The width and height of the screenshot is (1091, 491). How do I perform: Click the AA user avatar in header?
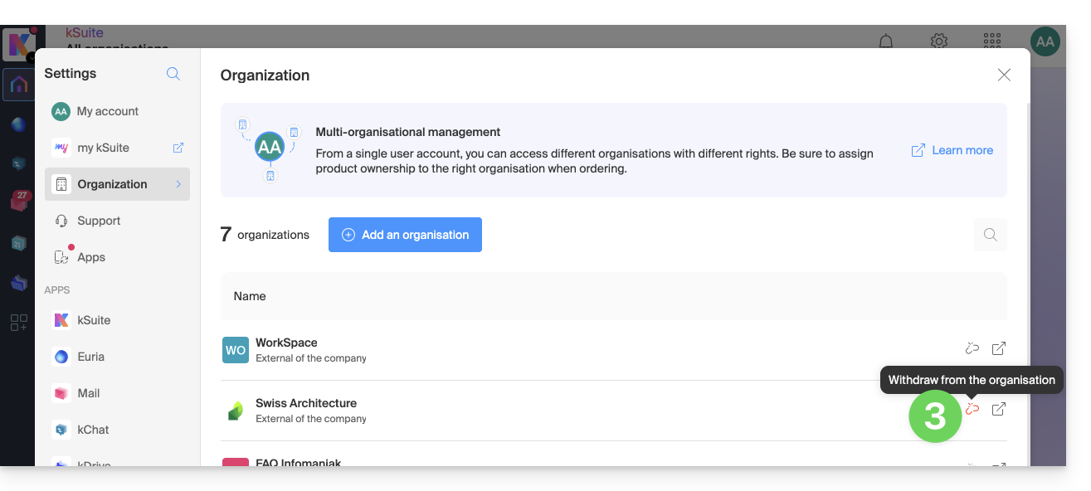[1045, 41]
